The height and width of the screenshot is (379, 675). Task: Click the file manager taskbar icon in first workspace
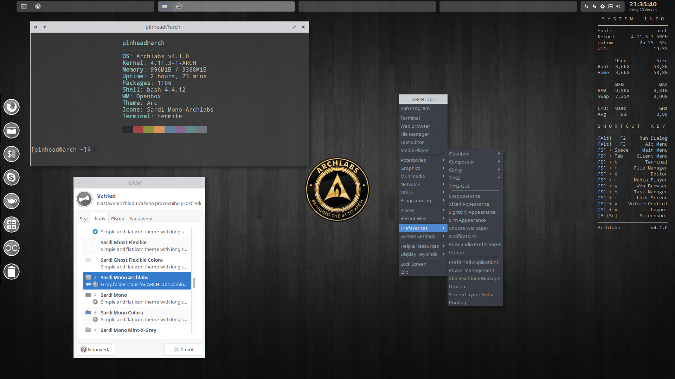coord(24,6)
